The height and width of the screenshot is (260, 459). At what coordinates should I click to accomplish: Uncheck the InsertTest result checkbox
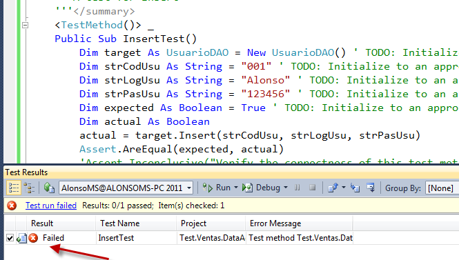(10, 238)
